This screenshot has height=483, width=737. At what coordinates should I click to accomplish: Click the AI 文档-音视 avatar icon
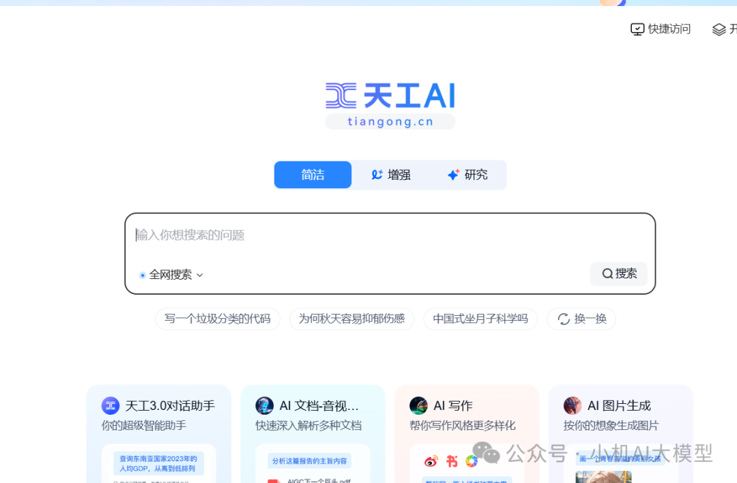click(x=265, y=405)
